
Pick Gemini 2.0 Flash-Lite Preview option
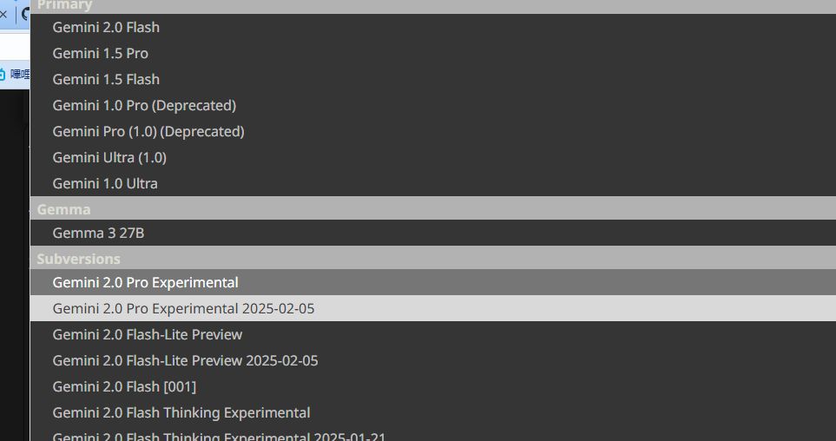coord(148,334)
